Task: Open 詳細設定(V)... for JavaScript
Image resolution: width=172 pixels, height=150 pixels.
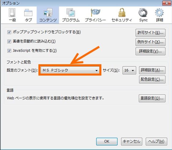Action: click(x=150, y=51)
